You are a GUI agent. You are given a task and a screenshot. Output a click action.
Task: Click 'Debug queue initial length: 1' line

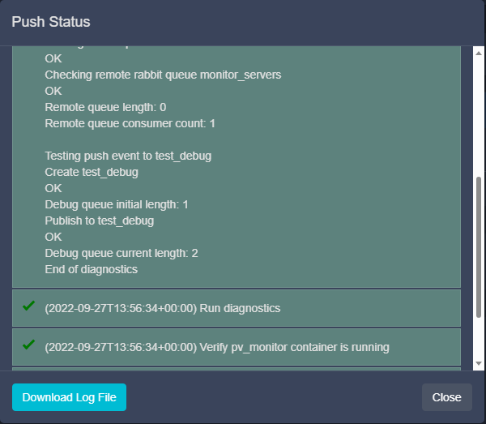tap(117, 204)
